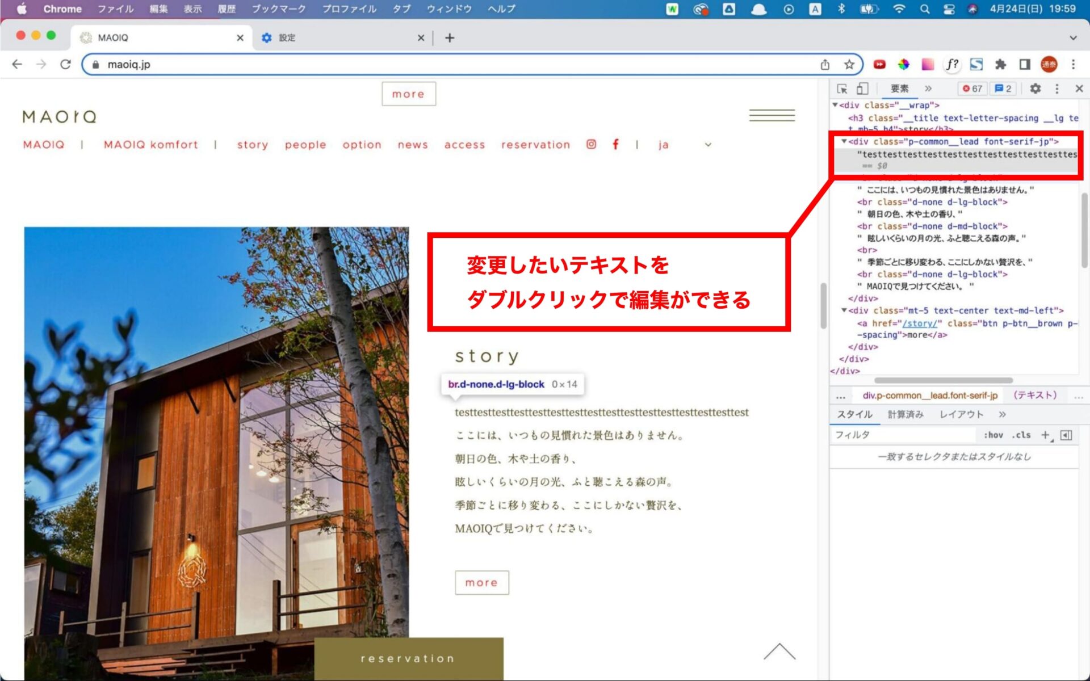Open the Spotlight search icon
1090x681 pixels.
point(925,9)
